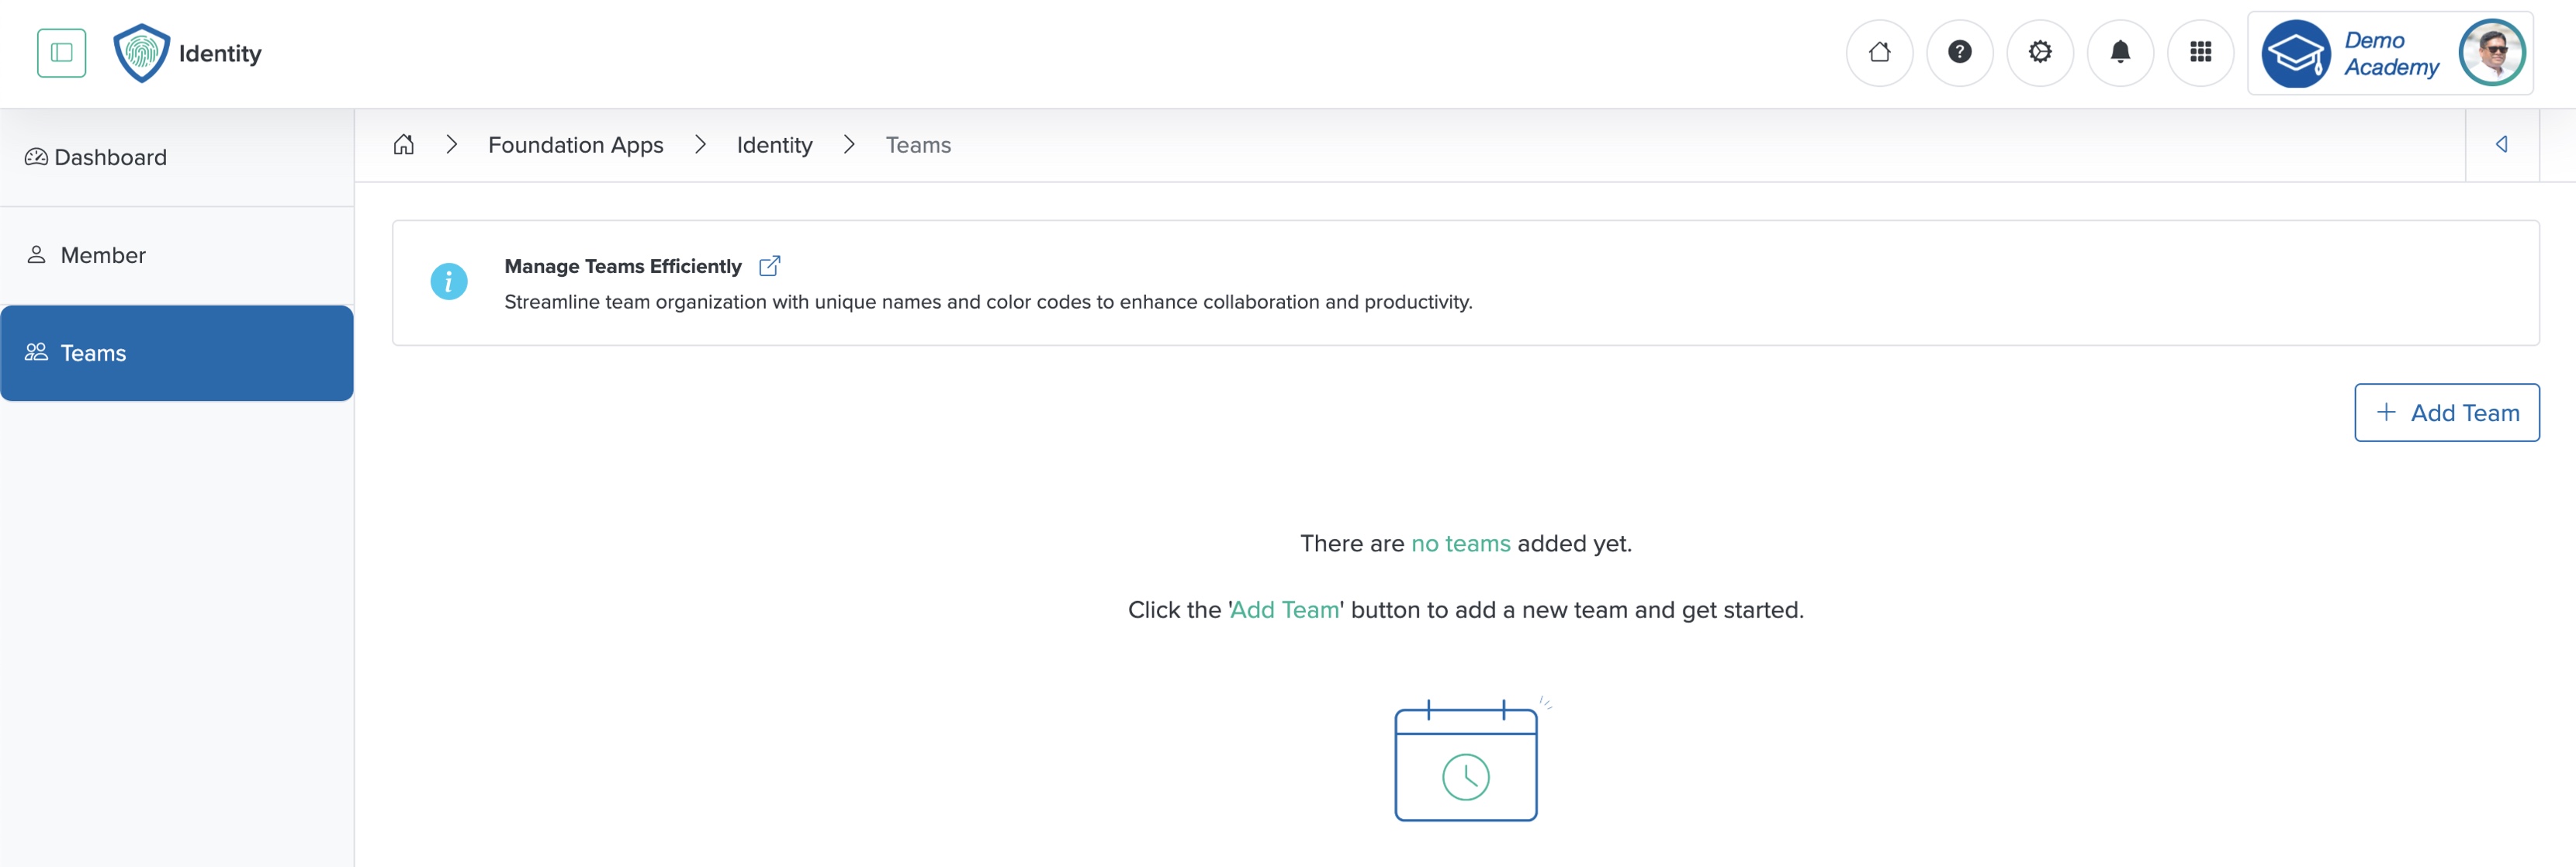2576x867 pixels.
Task: Click the Add Team button
Action: (x=2446, y=412)
